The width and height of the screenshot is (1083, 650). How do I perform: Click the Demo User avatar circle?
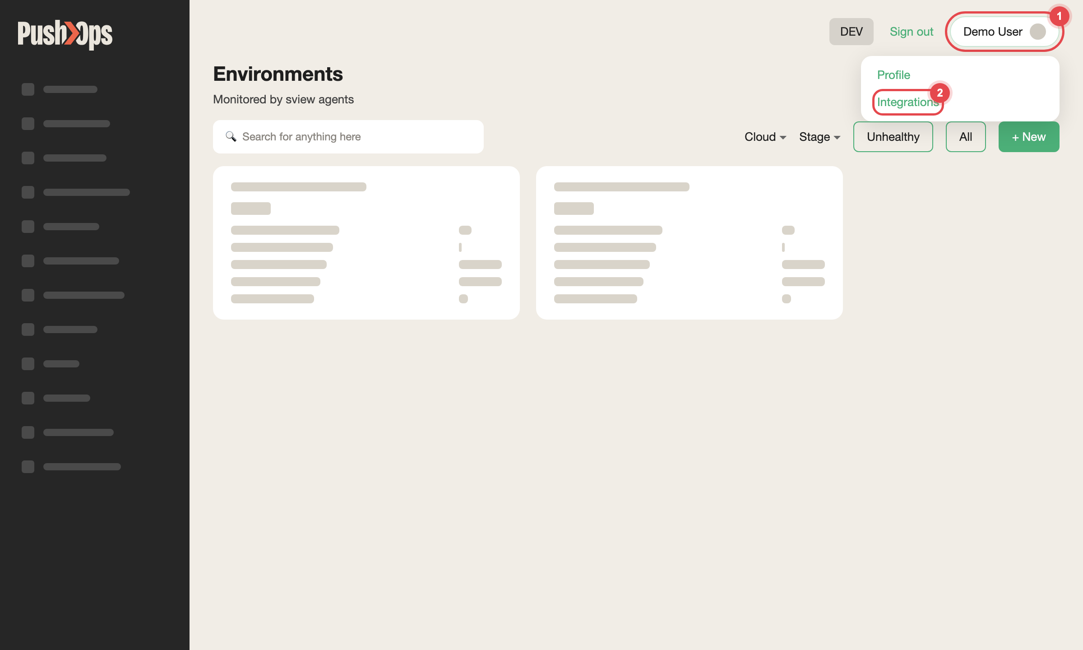click(1038, 32)
